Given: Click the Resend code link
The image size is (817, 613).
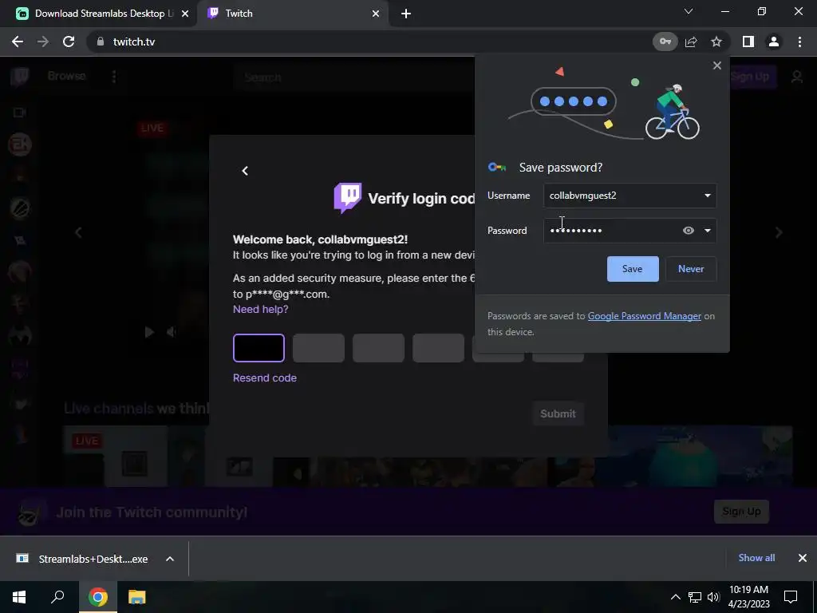Looking at the screenshot, I should pyautogui.click(x=265, y=378).
